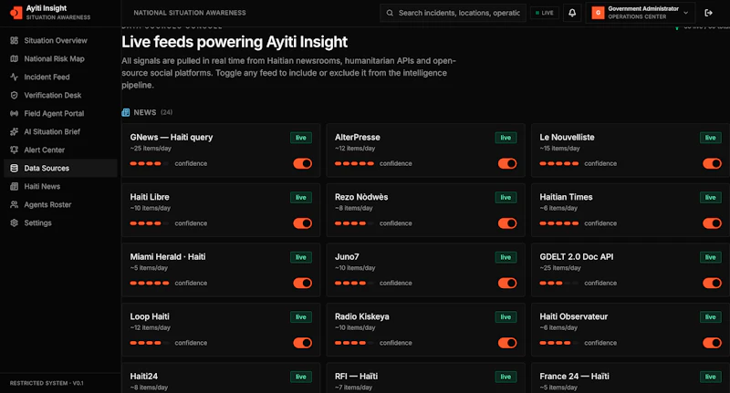Click live badge on RFI — Haïti card

tap(506, 377)
